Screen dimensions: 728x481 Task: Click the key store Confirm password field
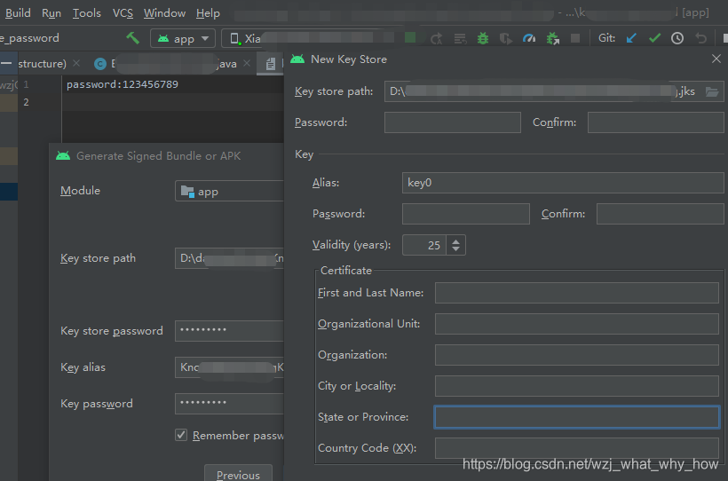(655, 122)
